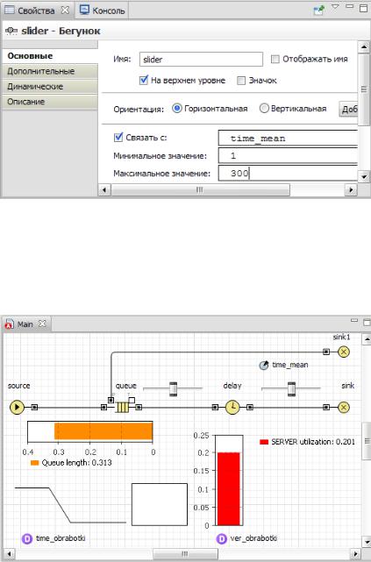Viewport: 371px width, 562px height.
Task: Click the Queue length legend text
Action: (76, 463)
